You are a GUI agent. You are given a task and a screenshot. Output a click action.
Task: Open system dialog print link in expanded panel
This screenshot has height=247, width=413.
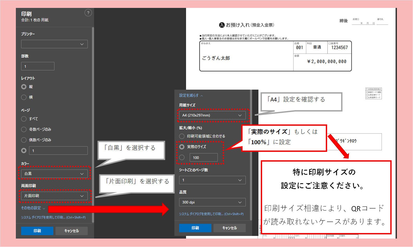[211, 214]
